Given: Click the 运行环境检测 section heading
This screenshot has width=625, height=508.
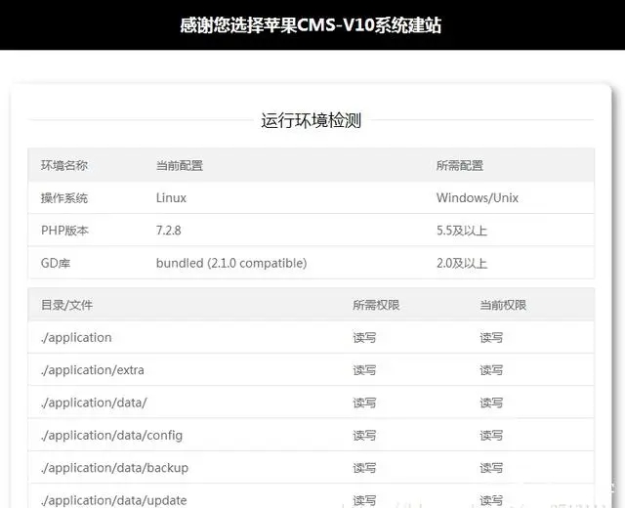Looking at the screenshot, I should click(312, 120).
